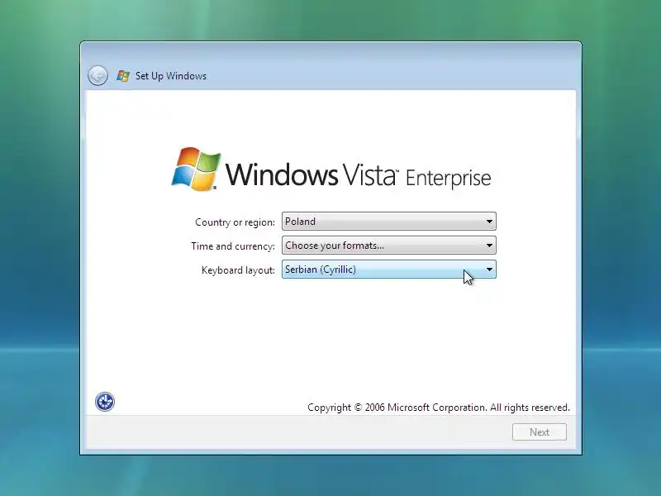Open the Serbian (Cyrillic) keyboard combo box

click(388, 269)
